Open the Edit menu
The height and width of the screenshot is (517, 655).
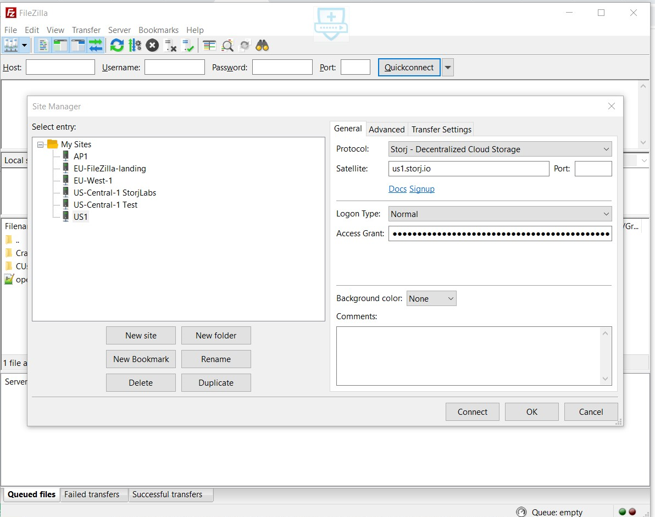point(32,30)
